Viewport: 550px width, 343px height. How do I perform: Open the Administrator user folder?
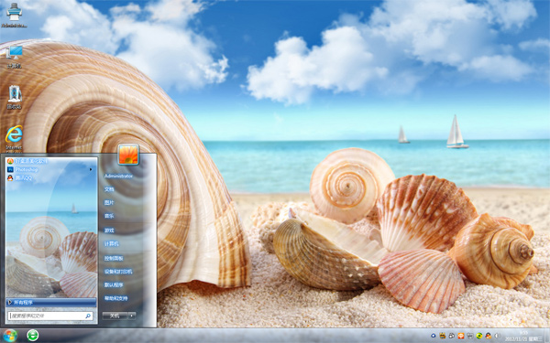point(118,176)
